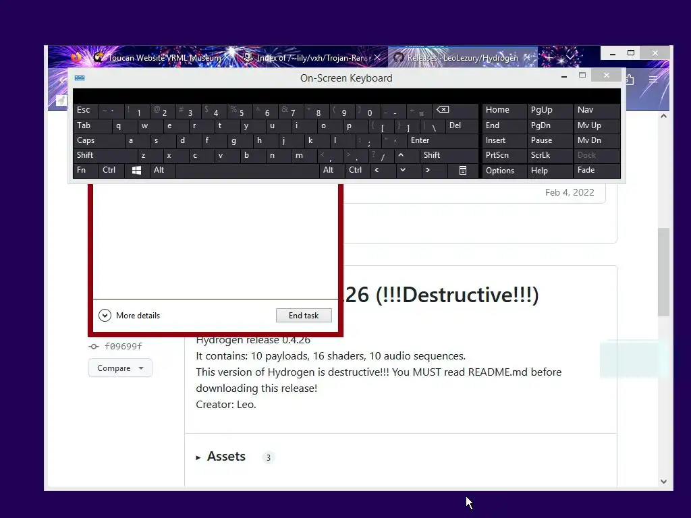Open the list all tabs chevron
The height and width of the screenshot is (518, 691).
[570, 58]
